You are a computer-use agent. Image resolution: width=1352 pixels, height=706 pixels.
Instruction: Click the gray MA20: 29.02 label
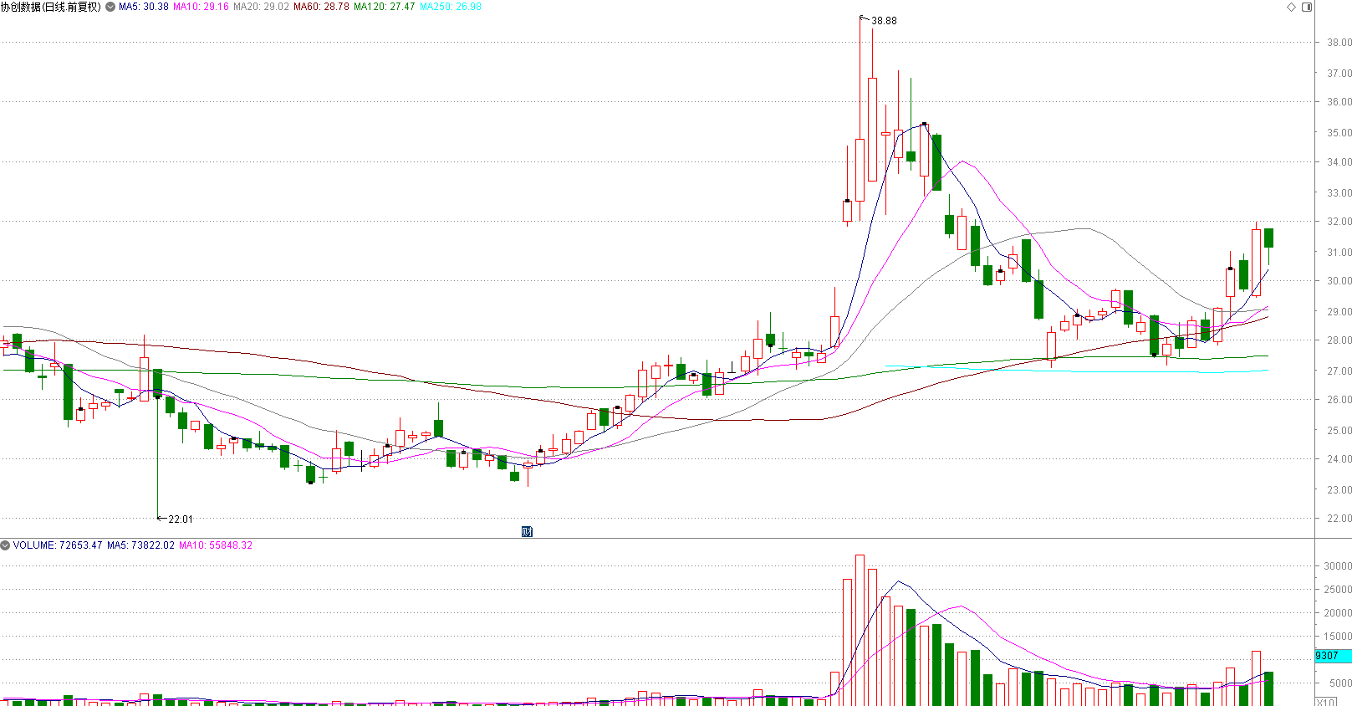(x=261, y=7)
